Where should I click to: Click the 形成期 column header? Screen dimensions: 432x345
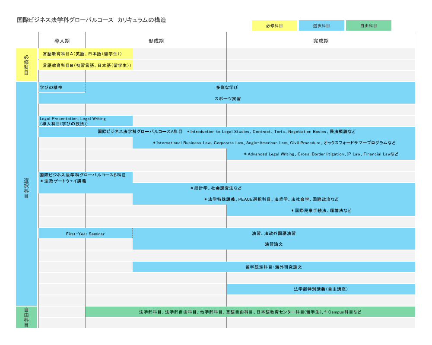pyautogui.click(x=156, y=41)
